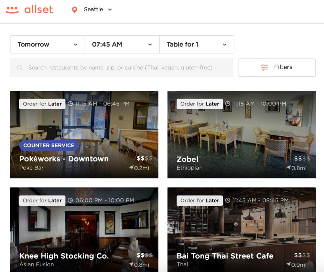Click the sliders icon on Filters button
This screenshot has width=324, height=272.
pos(264,67)
